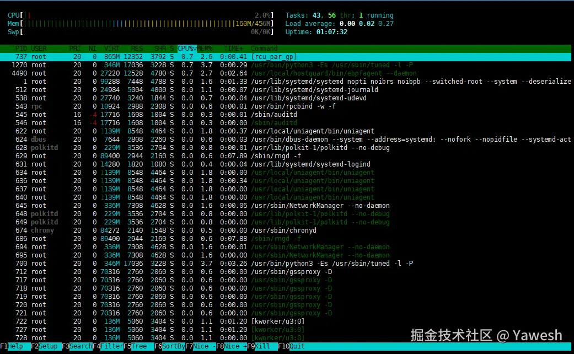Select NetworkManager thread row PID 694

(286, 246)
